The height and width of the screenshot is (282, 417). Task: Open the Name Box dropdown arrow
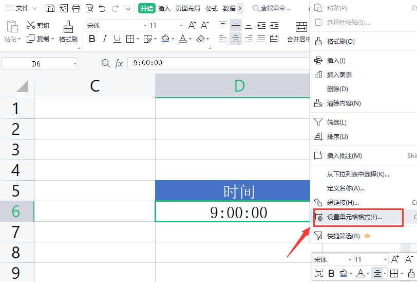[x=75, y=63]
